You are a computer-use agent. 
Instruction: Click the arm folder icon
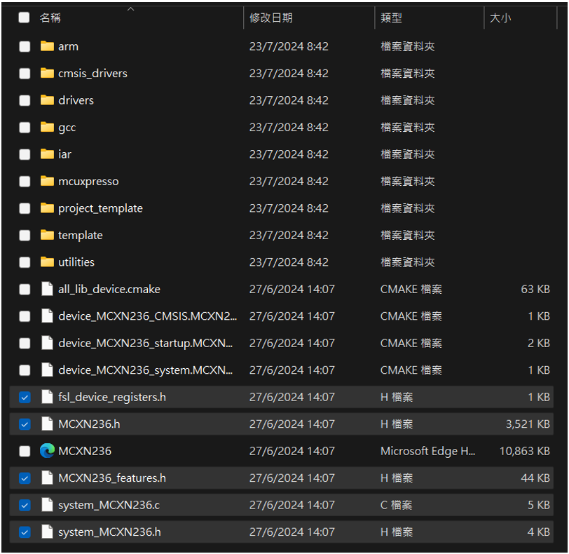tap(47, 46)
